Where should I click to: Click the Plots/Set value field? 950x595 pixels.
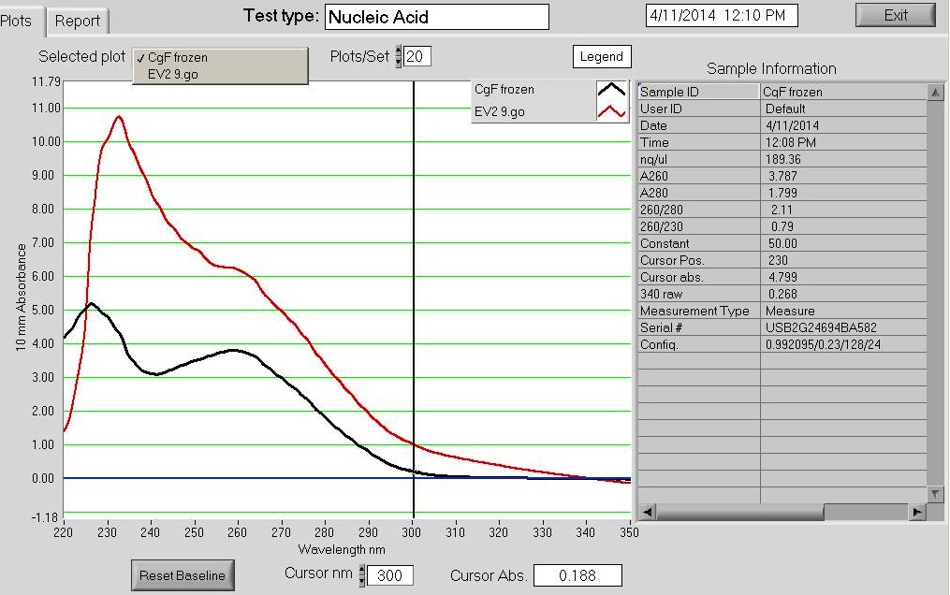(417, 57)
